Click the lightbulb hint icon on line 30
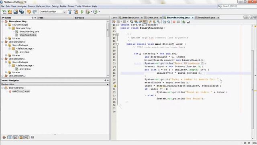Image resolution: width=257 pixels, height=145 pixels. [x=115, y=86]
